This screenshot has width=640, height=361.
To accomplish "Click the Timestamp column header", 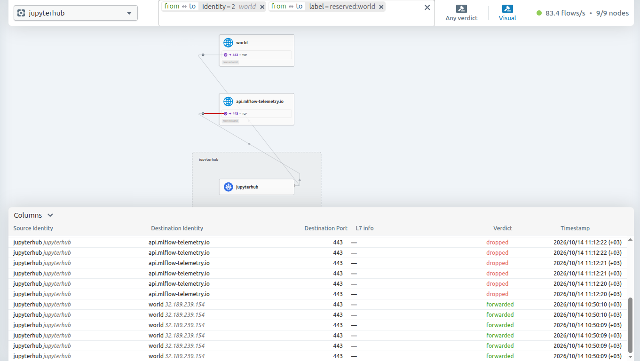I will tap(575, 228).
